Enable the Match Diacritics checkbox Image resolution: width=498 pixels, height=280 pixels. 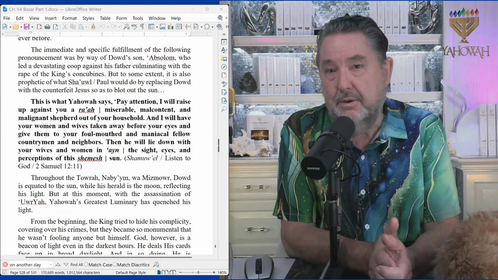115,264
